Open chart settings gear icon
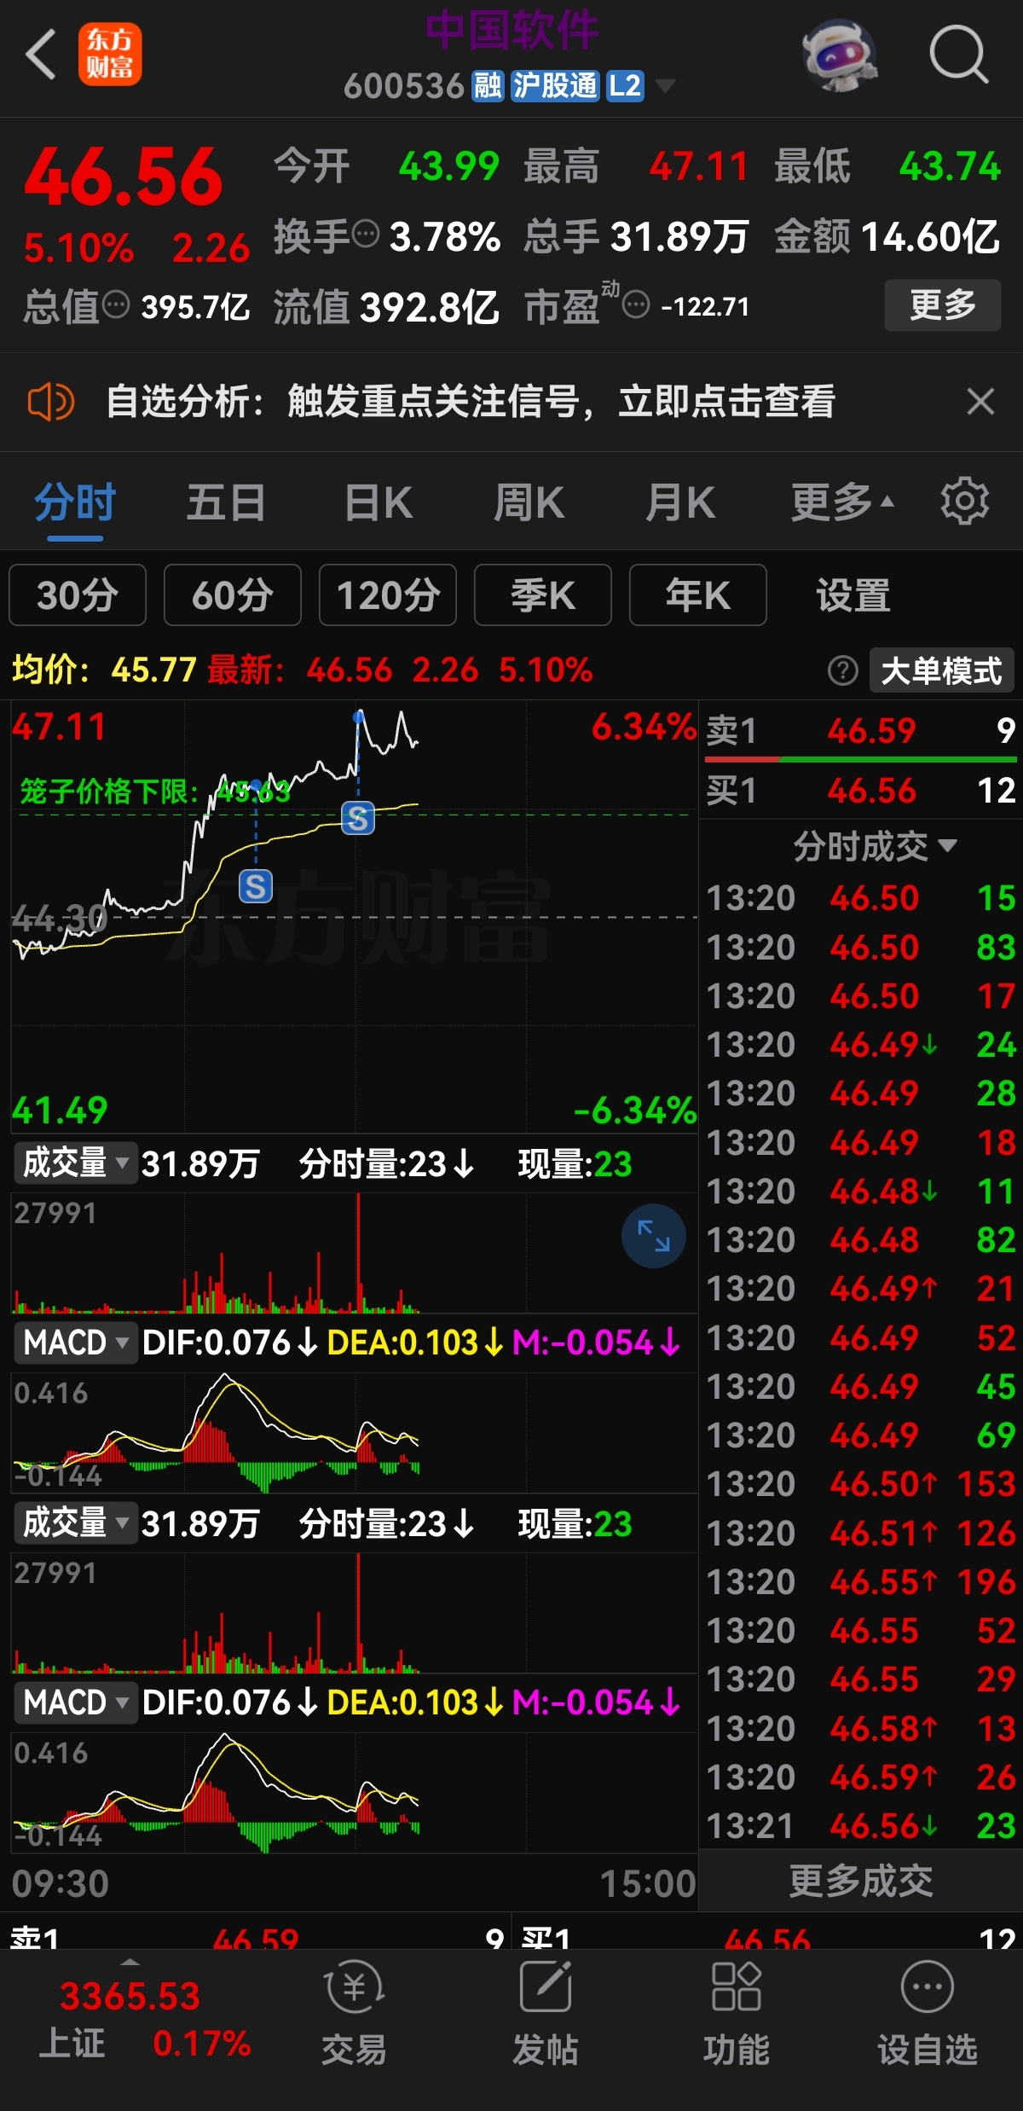The width and height of the screenshot is (1023, 2111). tap(964, 502)
